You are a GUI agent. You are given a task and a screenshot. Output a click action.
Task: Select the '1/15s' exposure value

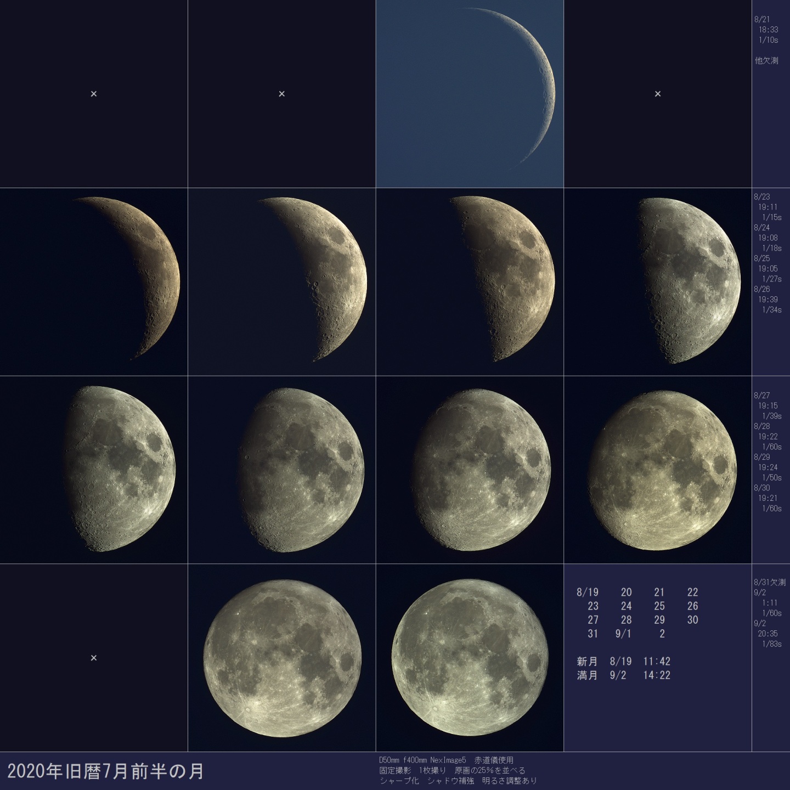coord(772,218)
